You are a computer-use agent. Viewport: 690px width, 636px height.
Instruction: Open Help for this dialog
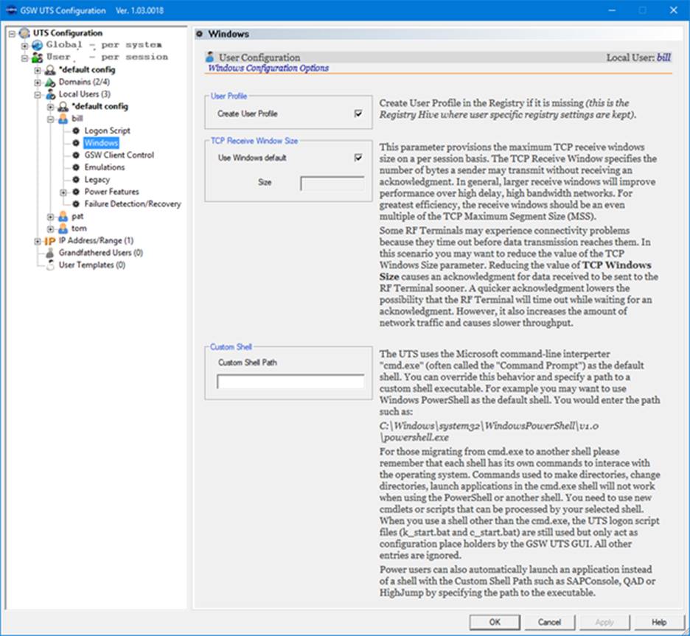coord(659,622)
